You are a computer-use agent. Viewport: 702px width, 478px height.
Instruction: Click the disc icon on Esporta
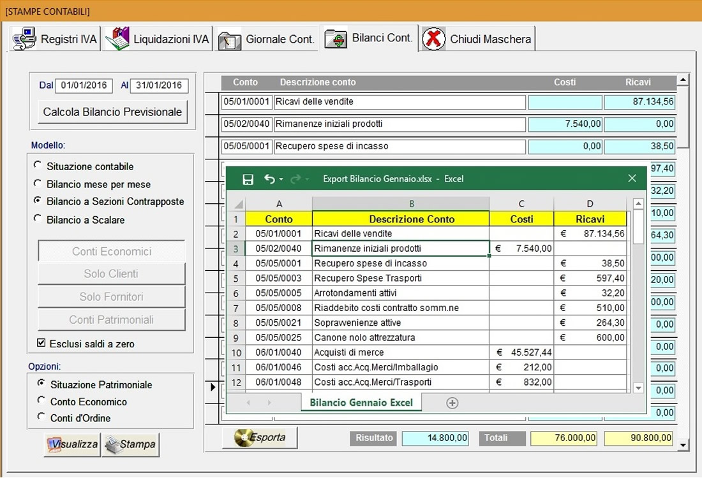[x=243, y=437]
